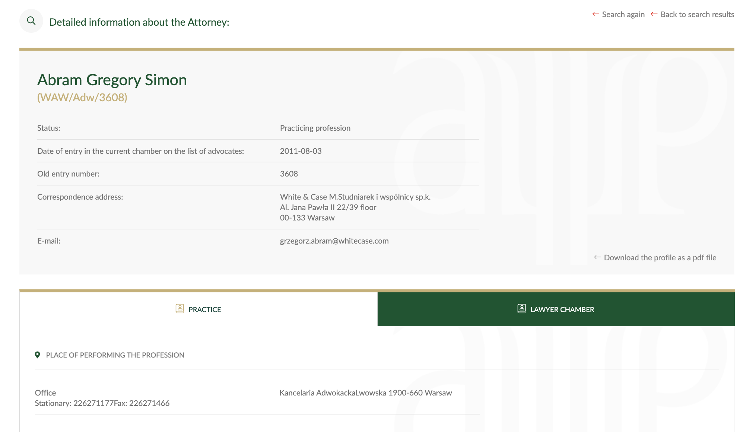Switch to the LAWYER CHAMBER tab

click(556, 309)
